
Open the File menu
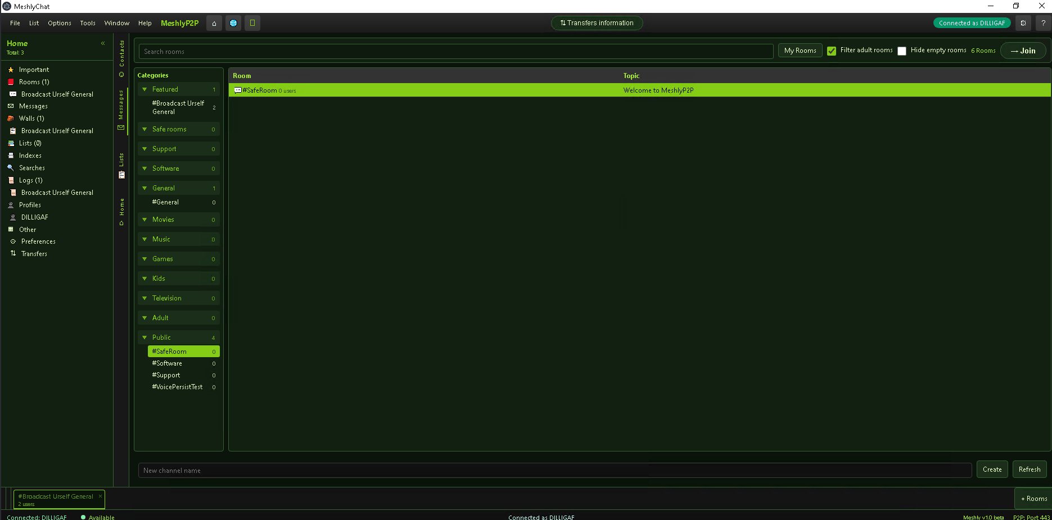pyautogui.click(x=15, y=23)
